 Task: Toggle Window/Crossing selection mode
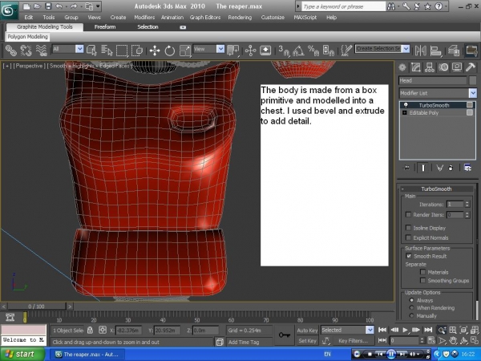tap(137, 51)
